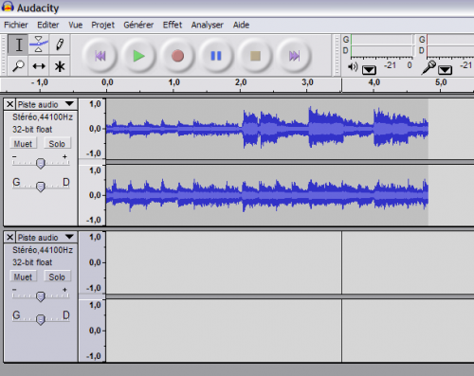The width and height of the screenshot is (474, 376).
Task: Close the first audio track
Action: 9,104
